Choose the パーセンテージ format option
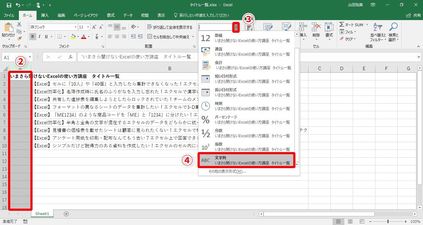This screenshot has width=423, height=225. (x=246, y=120)
